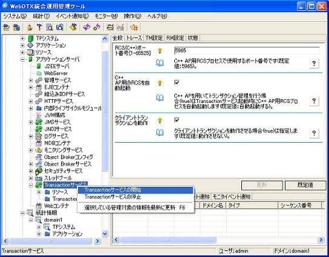
Task: Select refresh selected target info F6 entry
Action: [135, 207]
